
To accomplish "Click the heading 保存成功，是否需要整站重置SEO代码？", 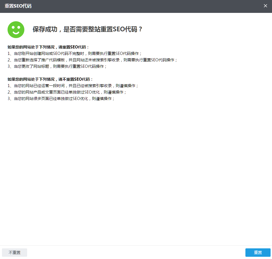I will click(x=87, y=29).
